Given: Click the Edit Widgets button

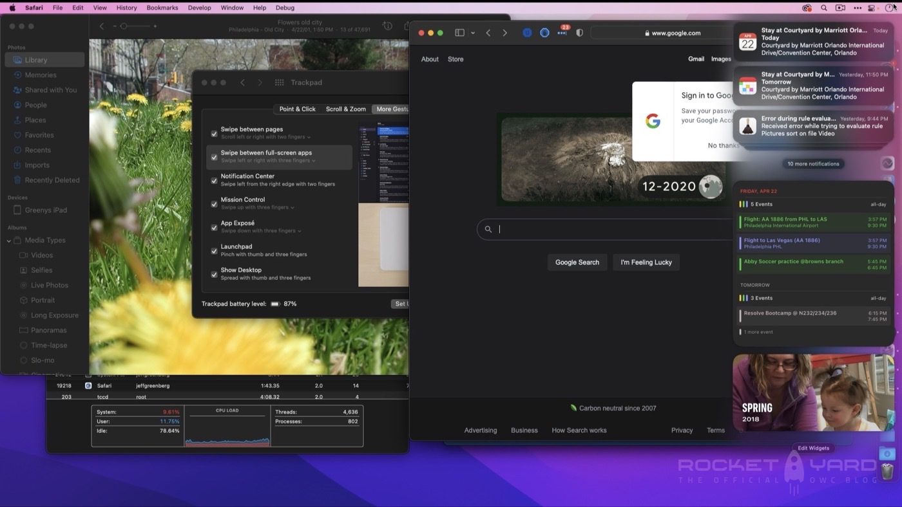Looking at the screenshot, I should [x=813, y=448].
